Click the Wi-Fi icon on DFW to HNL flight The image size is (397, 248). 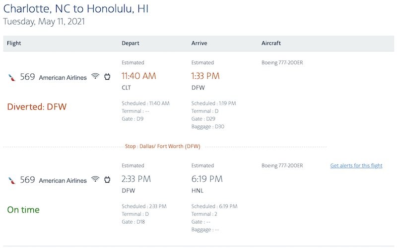click(95, 179)
